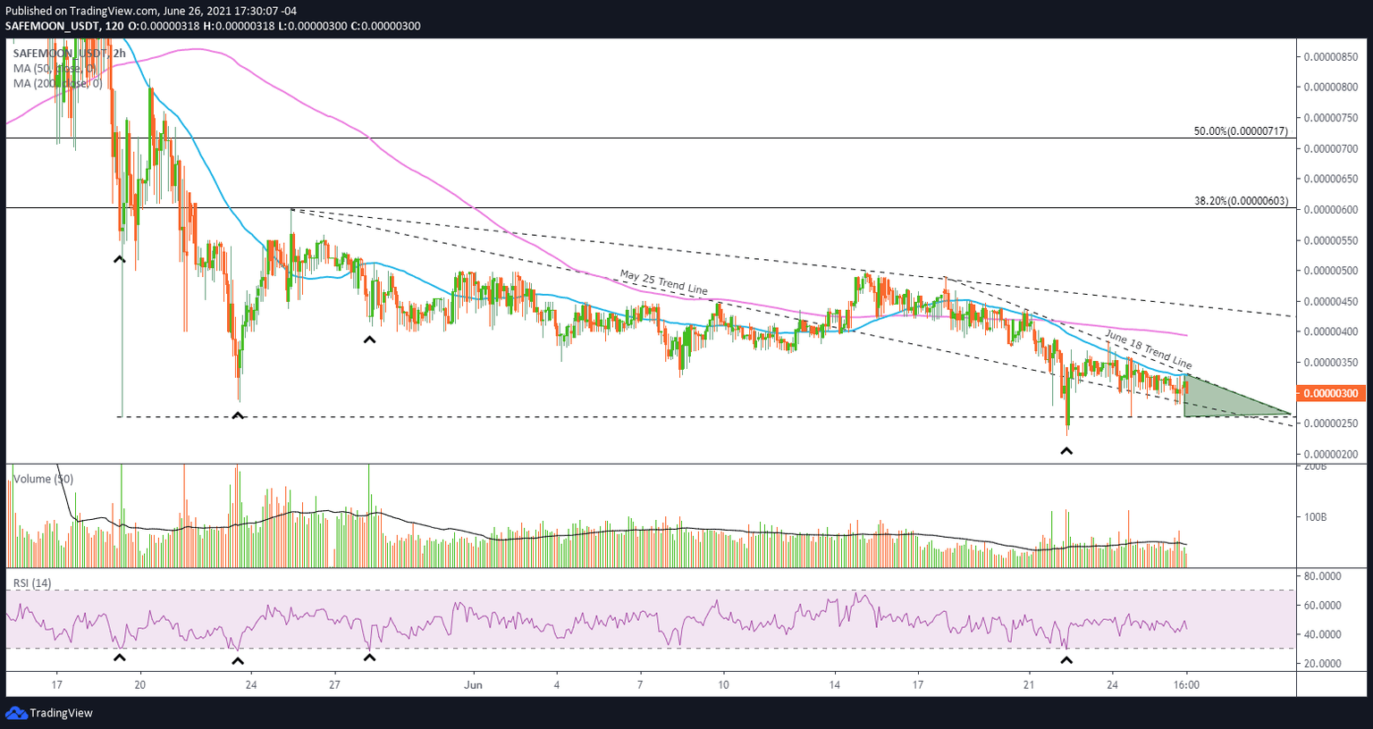Click the "21" date on the time axis

[1029, 685]
